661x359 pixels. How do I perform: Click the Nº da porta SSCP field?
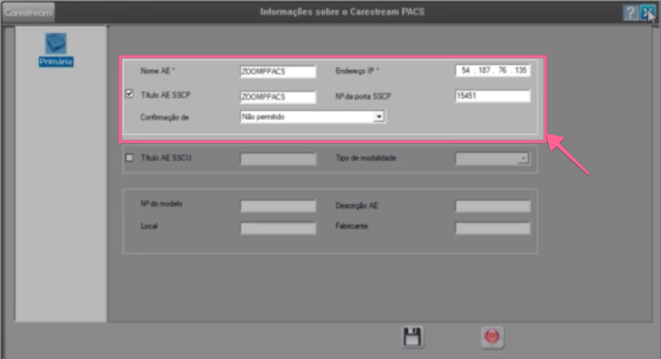492,95
